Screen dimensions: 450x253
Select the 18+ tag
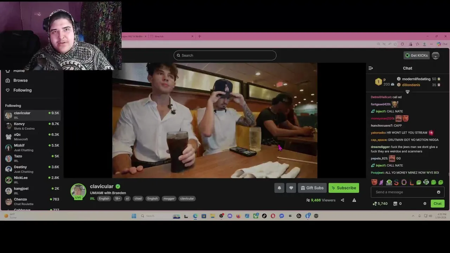pos(117,199)
